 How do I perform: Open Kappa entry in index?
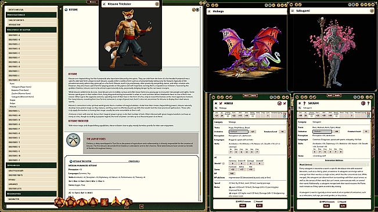[x=13, y=100]
